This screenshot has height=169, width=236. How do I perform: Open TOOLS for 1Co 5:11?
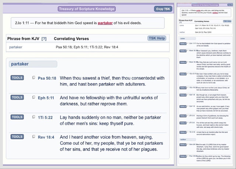point(183,74)
